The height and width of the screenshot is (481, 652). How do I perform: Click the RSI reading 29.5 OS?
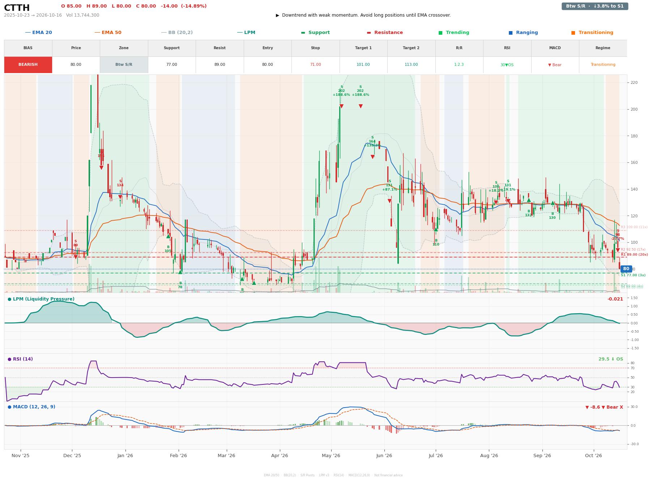click(x=611, y=359)
